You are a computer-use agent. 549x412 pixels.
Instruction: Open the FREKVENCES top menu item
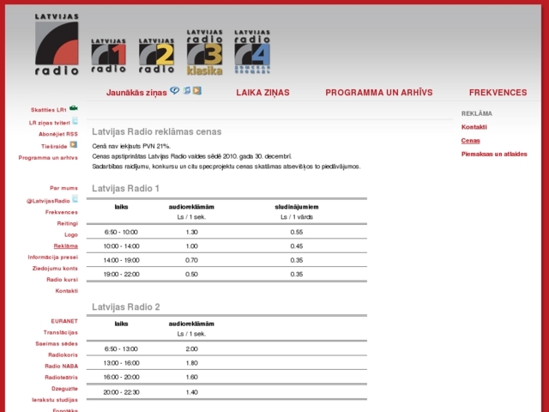[x=498, y=93]
